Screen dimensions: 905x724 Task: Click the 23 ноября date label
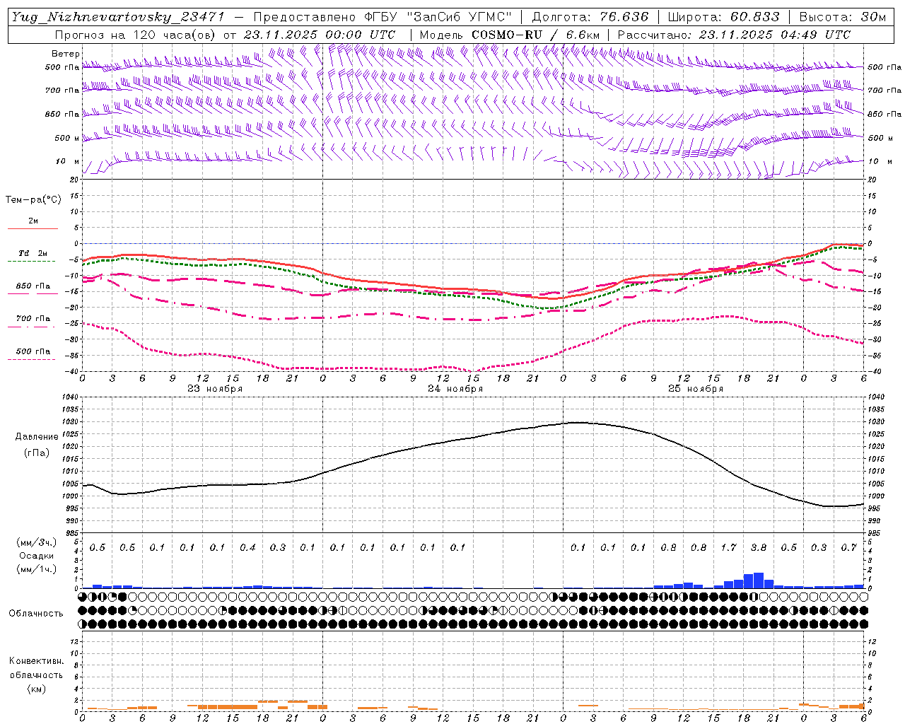[215, 388]
